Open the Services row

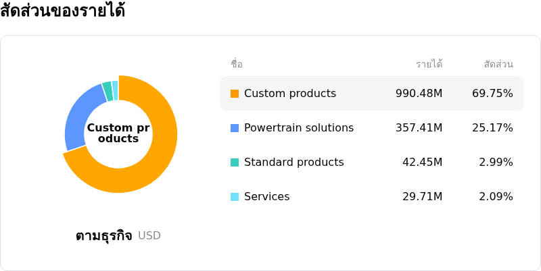coord(372,197)
